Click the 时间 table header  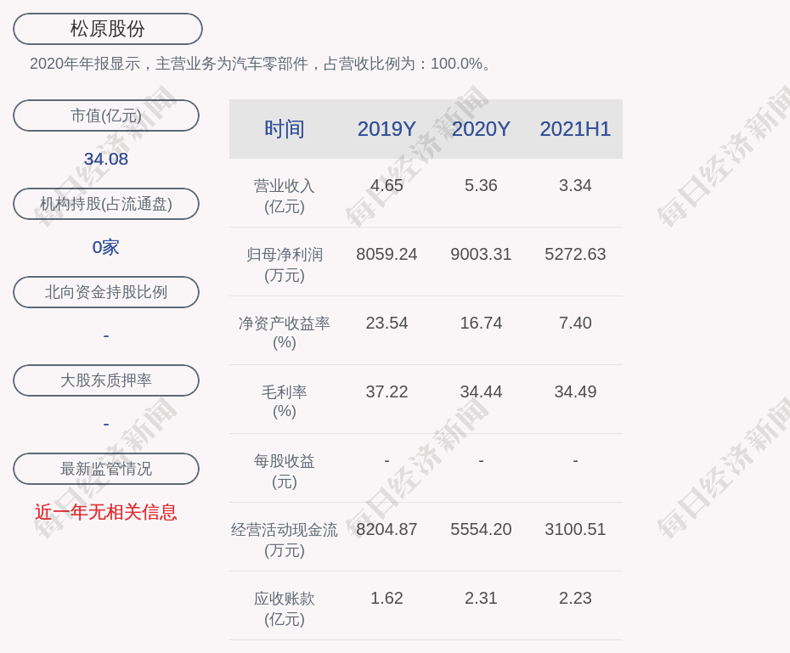(284, 129)
